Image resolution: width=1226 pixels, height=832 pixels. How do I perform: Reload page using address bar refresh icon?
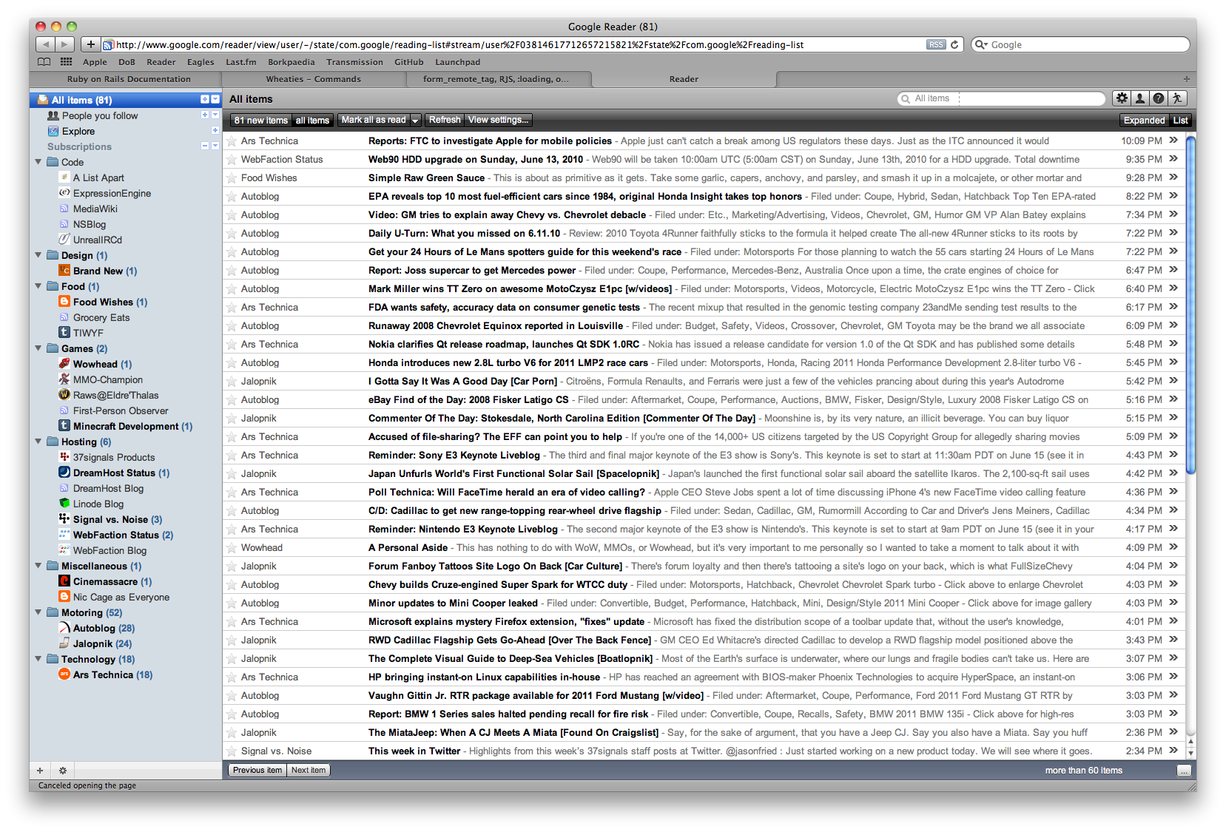pyautogui.click(x=954, y=44)
